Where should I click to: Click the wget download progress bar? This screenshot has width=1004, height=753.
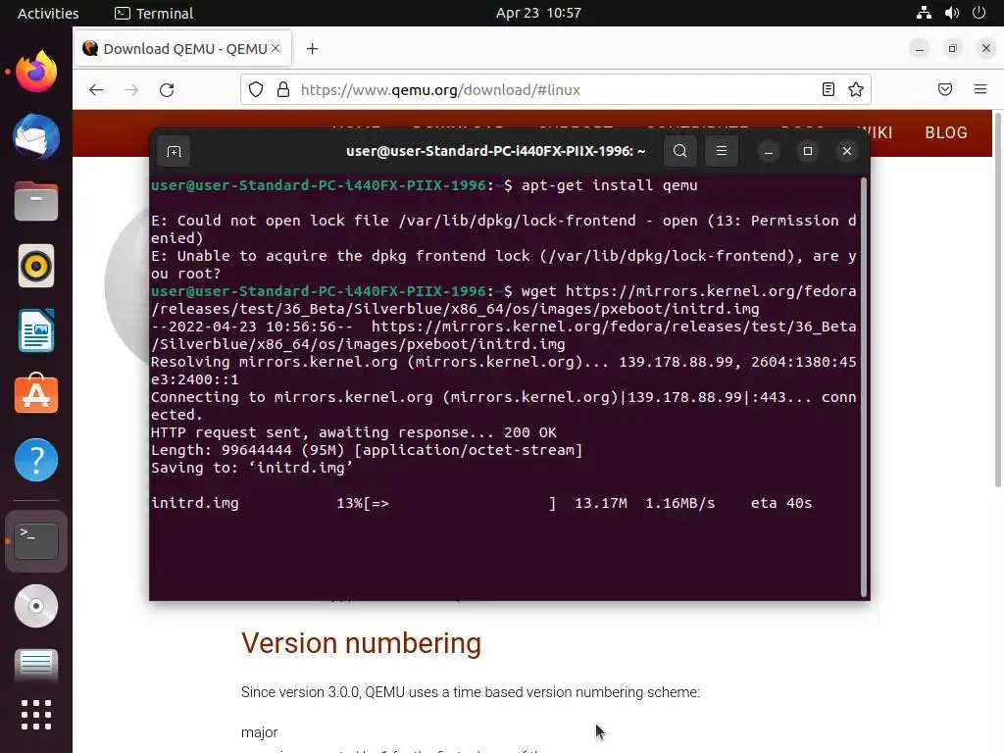point(460,503)
